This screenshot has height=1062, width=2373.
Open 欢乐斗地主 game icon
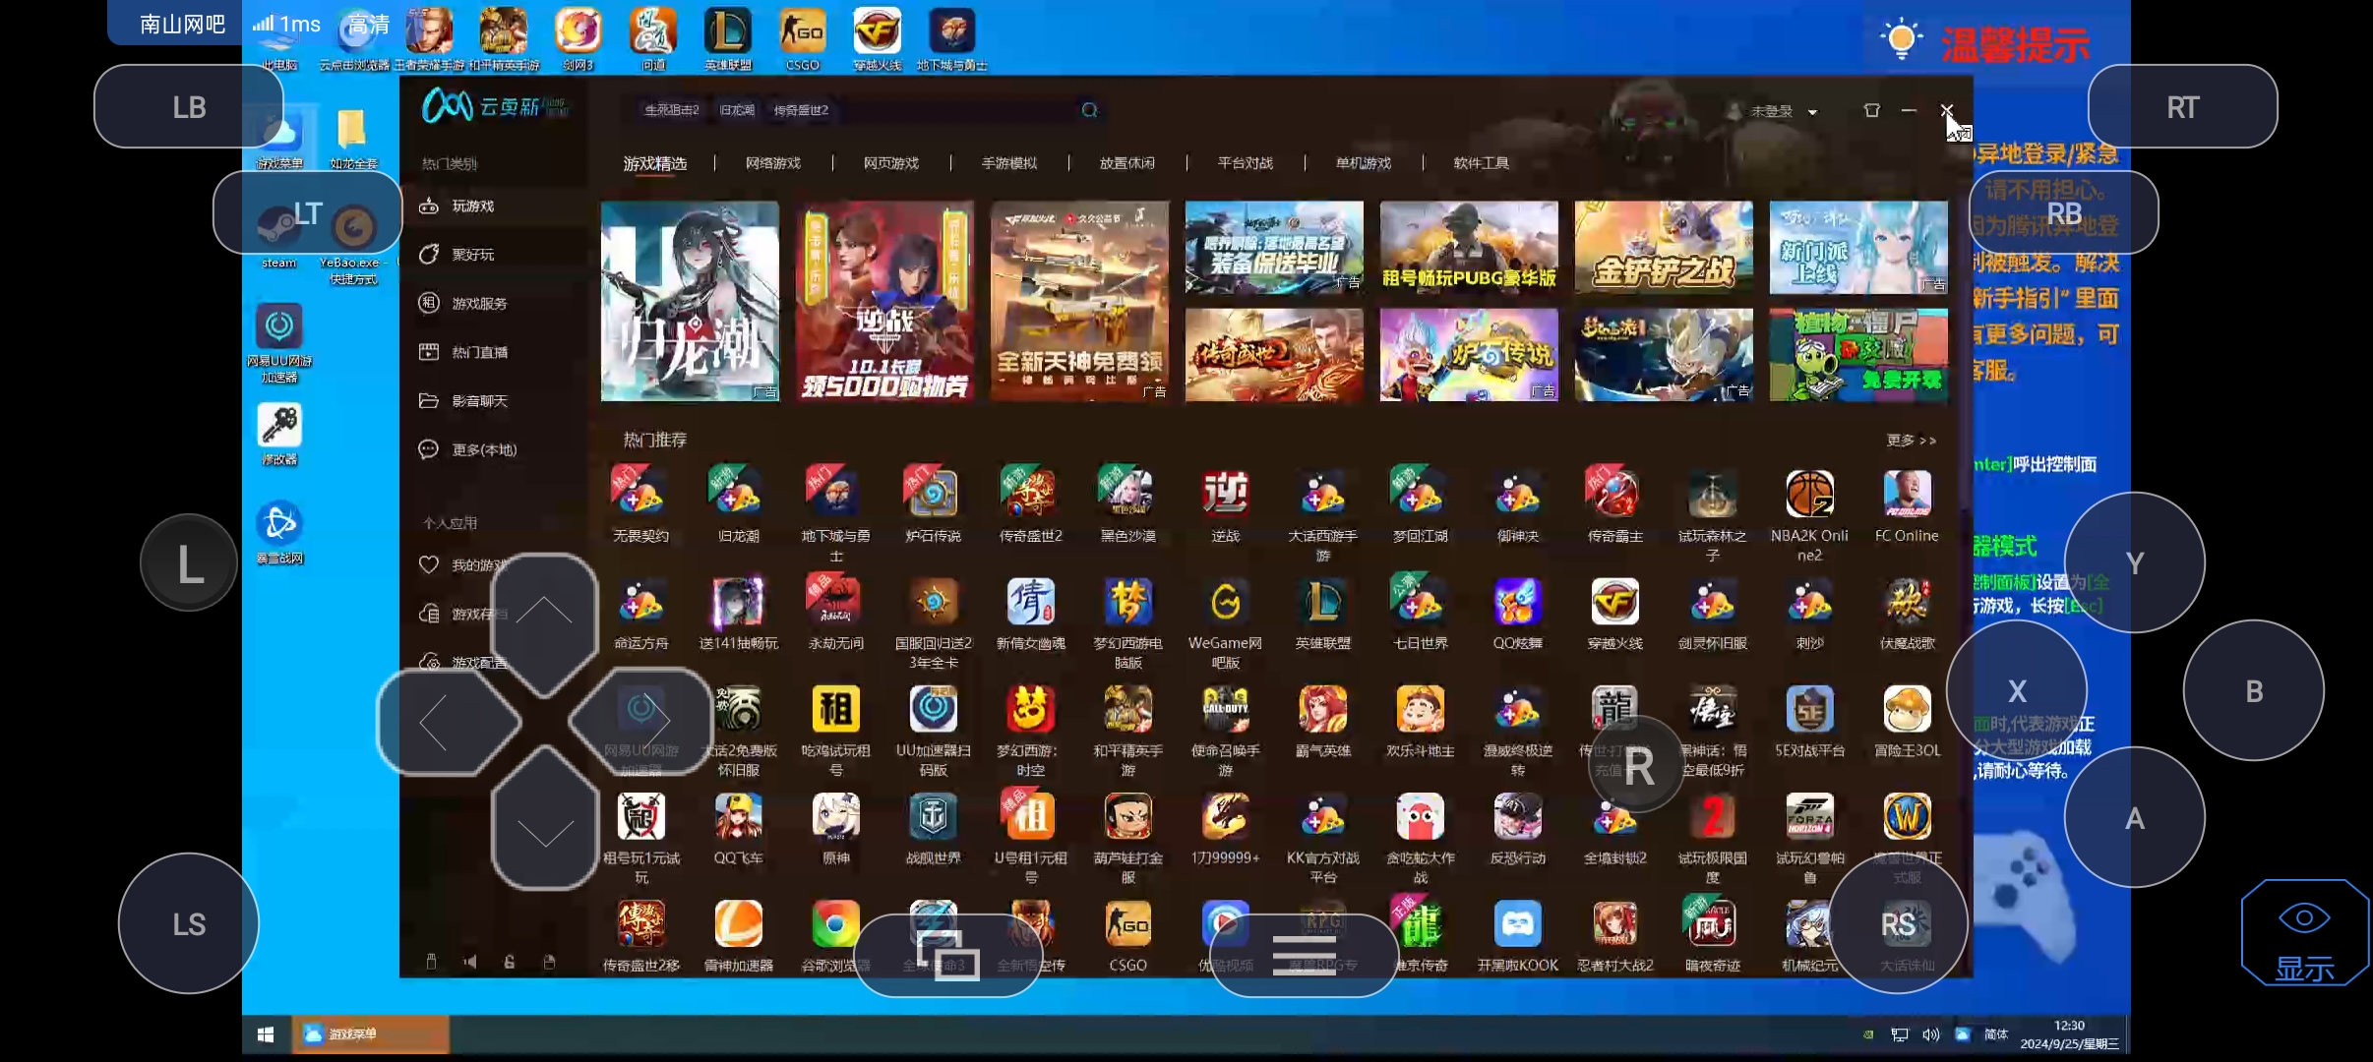[1420, 720]
